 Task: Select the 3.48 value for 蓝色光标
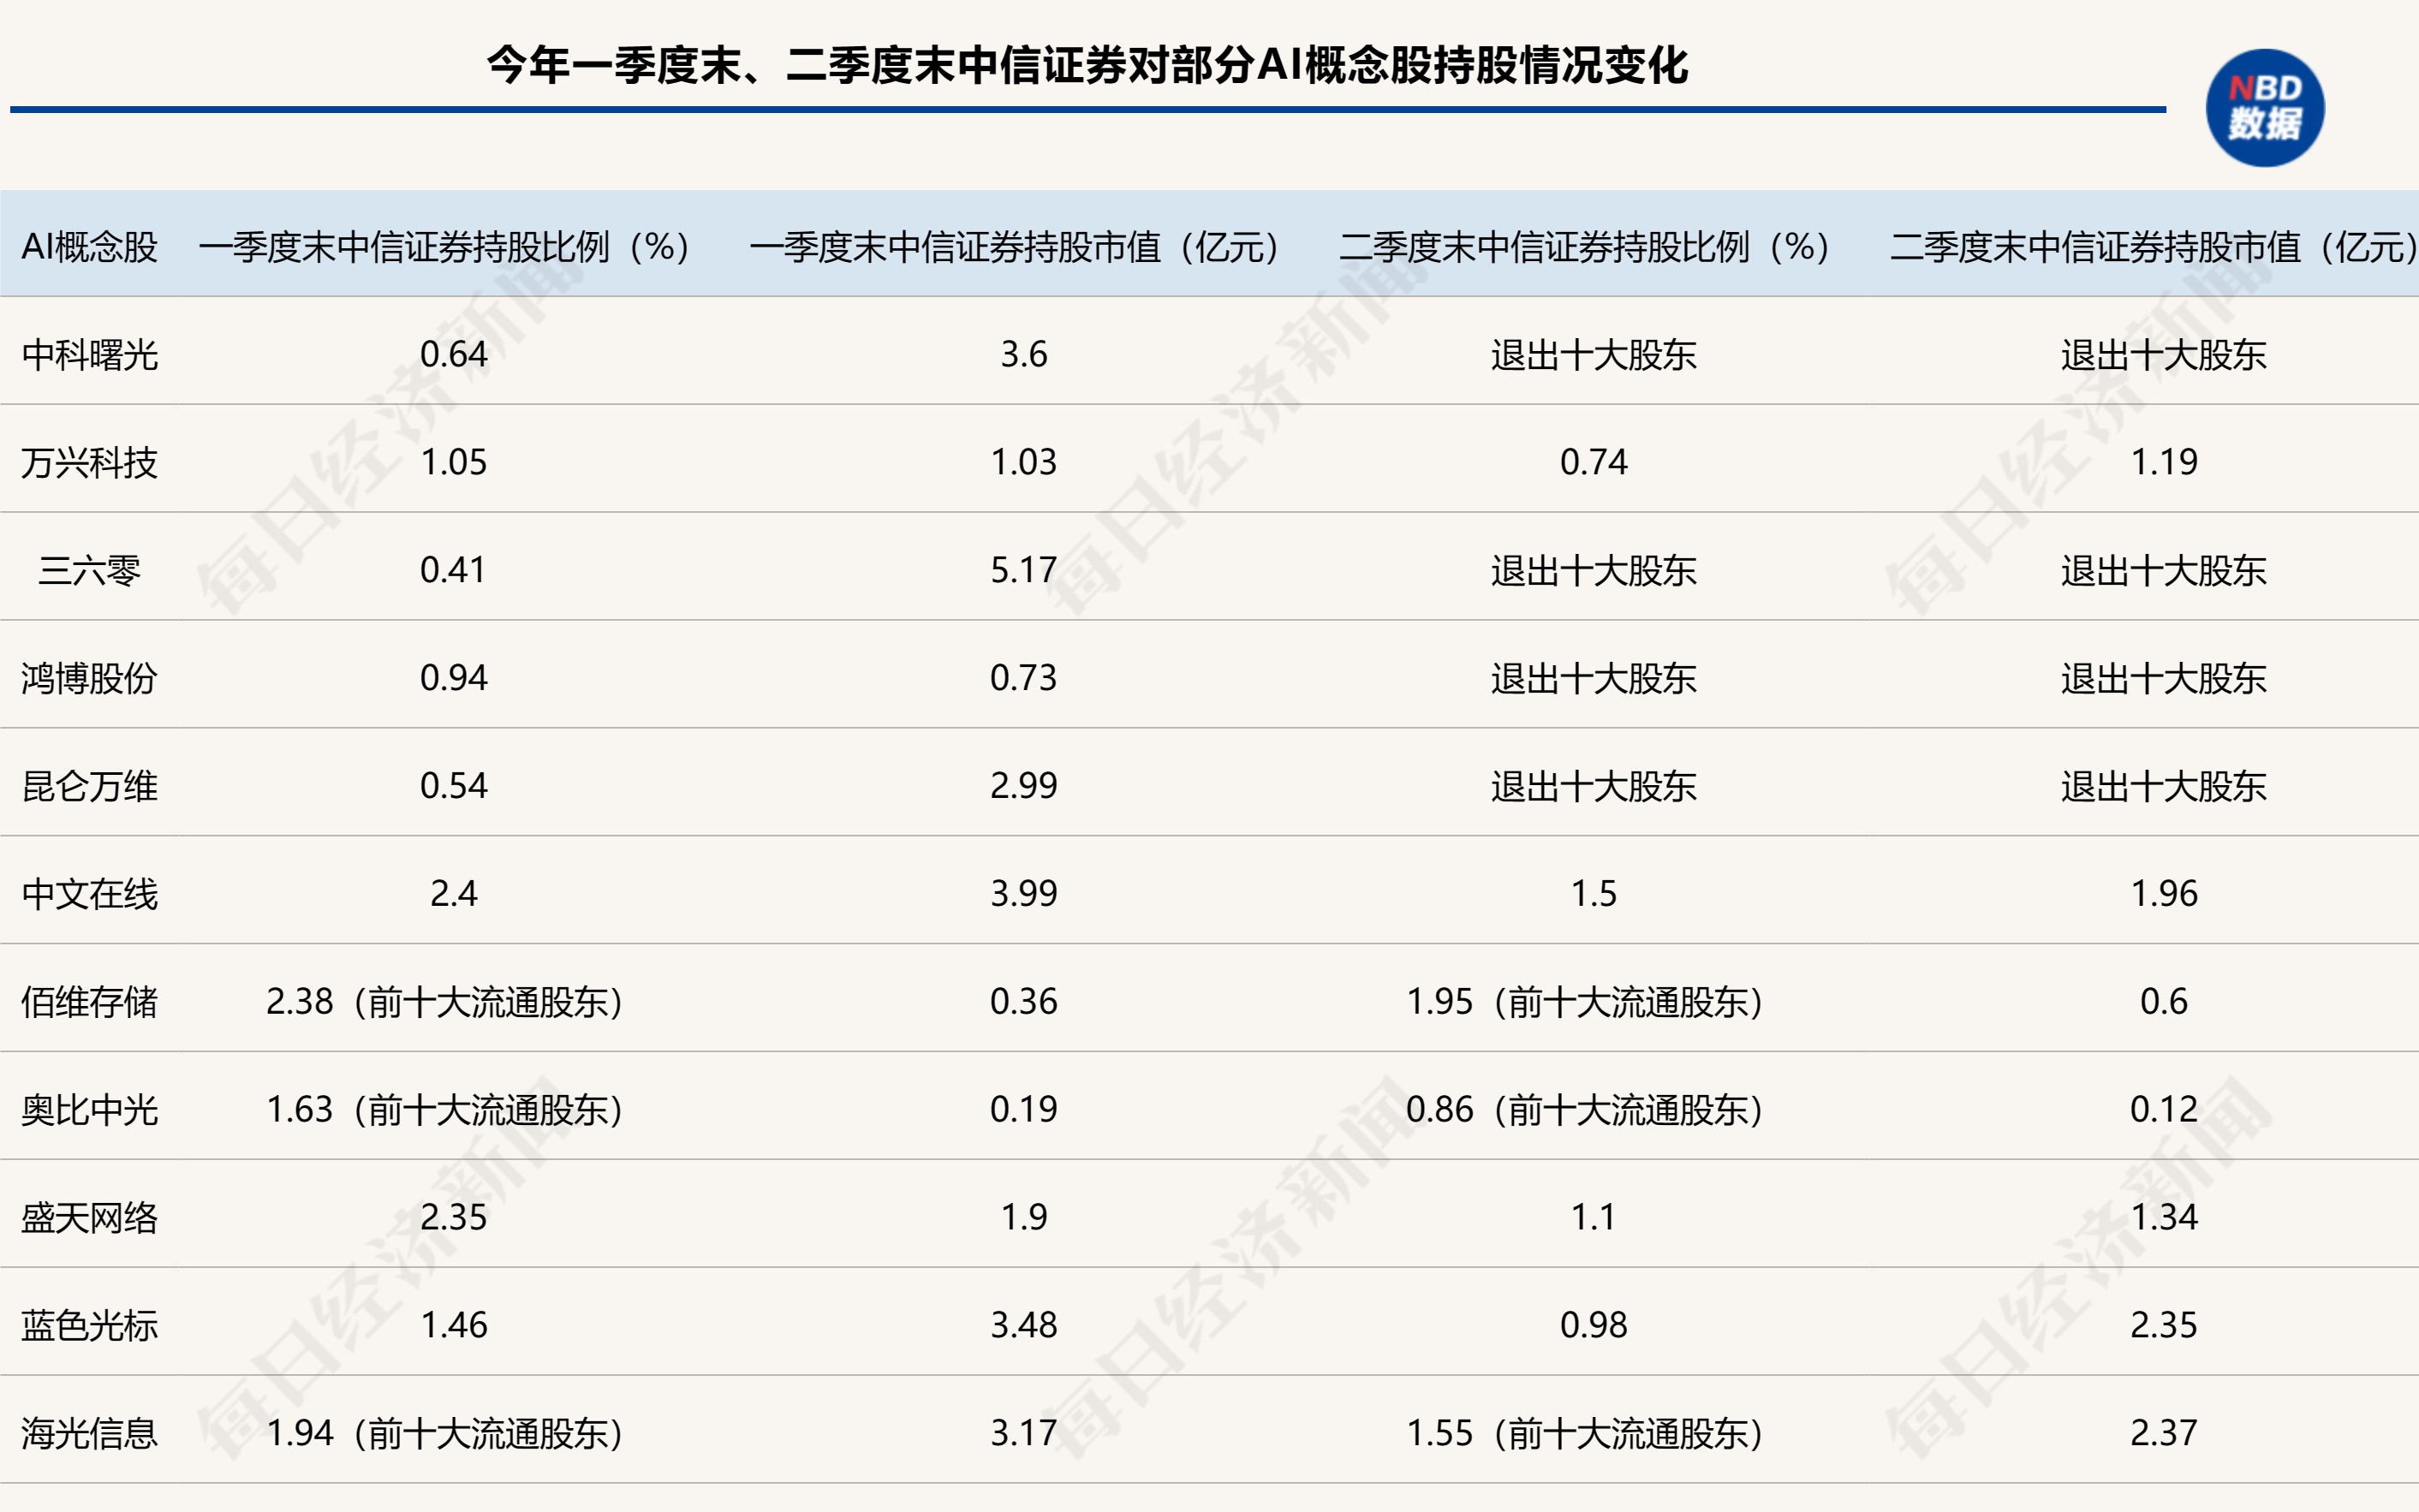coord(1024,1326)
